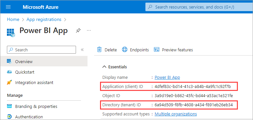Collapse the sidebar with double chevron
The height and width of the screenshot is (120, 253).
pyautogui.click(x=82, y=50)
